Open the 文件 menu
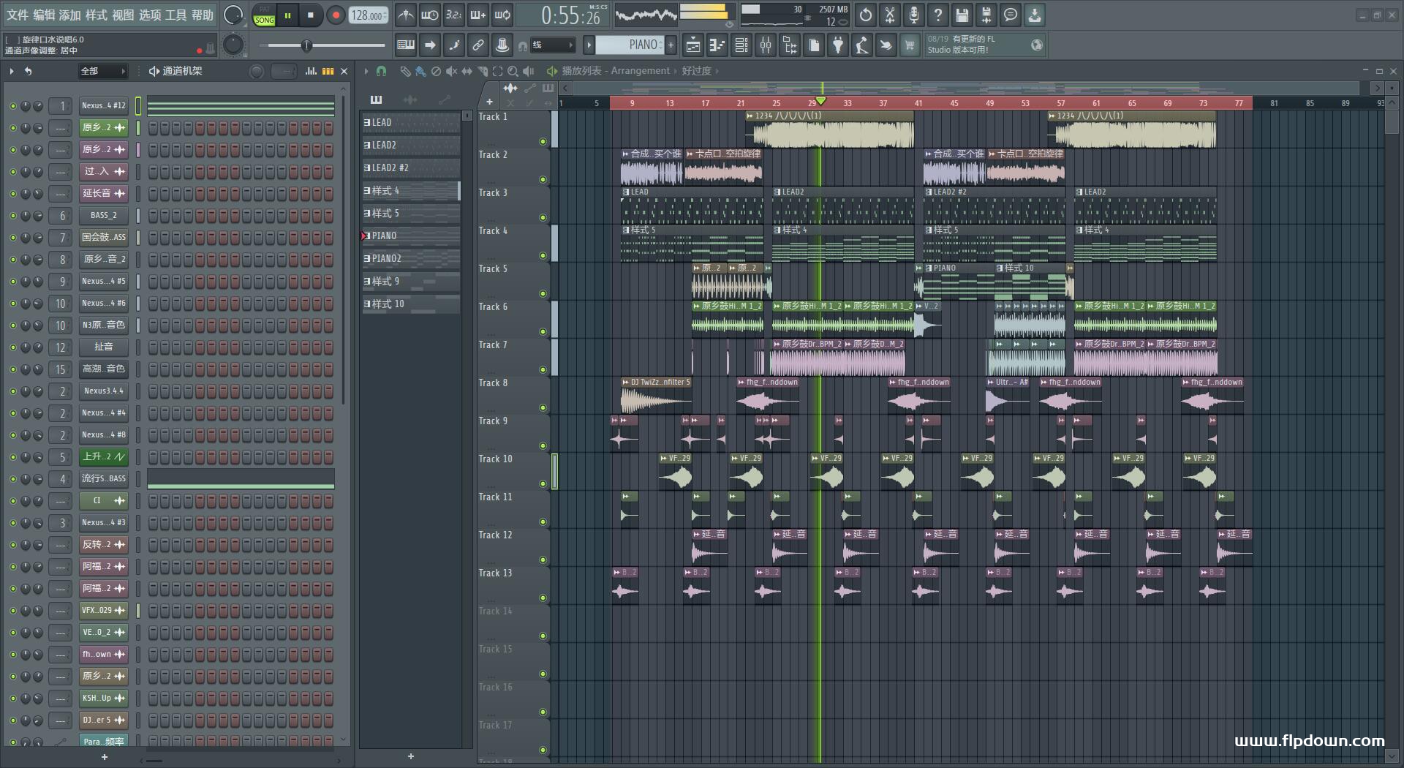1404x768 pixels. click(x=18, y=15)
